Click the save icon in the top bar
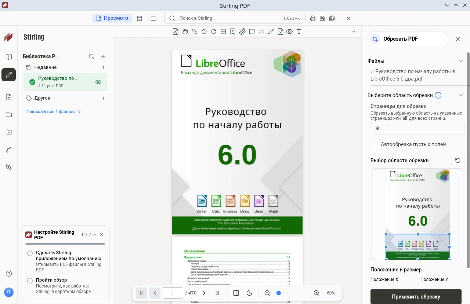The height and width of the screenshot is (304, 470). pyautogui.click(x=322, y=18)
